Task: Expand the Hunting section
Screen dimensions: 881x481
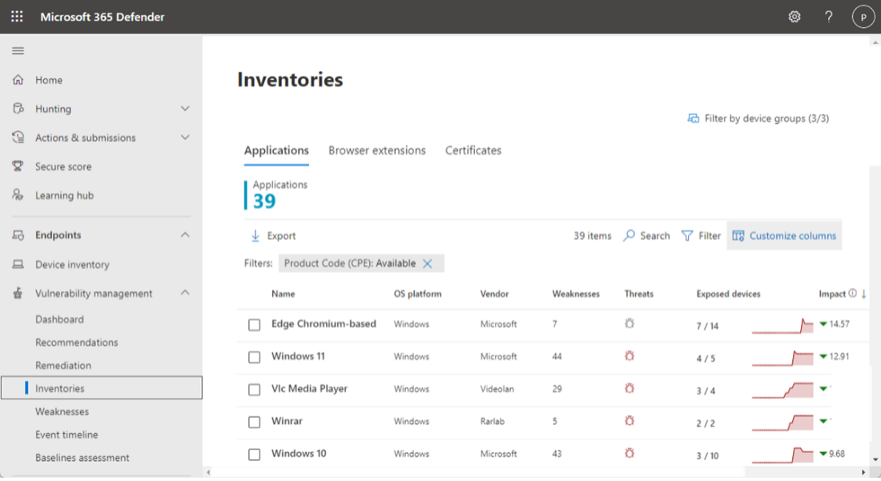Action: [185, 108]
